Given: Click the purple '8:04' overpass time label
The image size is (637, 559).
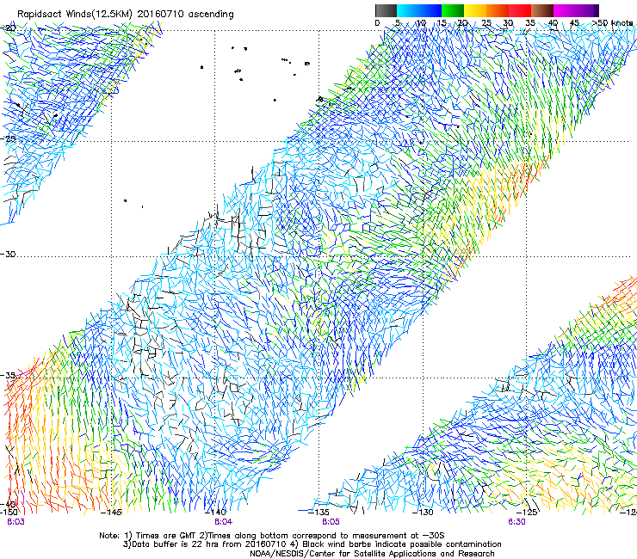Looking at the screenshot, I should click(x=224, y=522).
